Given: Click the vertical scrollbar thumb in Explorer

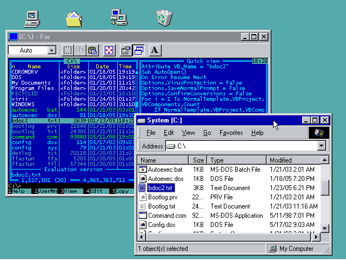Looking at the screenshot, I should coord(324,187).
